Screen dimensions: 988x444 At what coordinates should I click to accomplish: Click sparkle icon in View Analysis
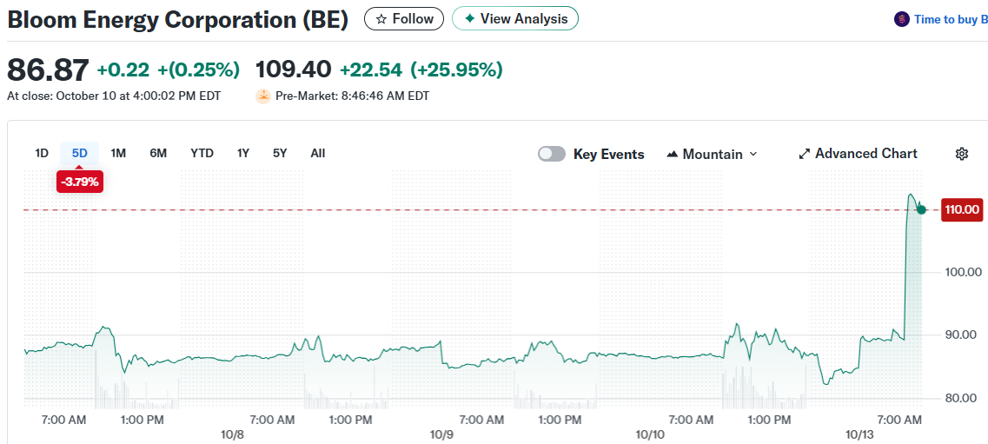(469, 18)
